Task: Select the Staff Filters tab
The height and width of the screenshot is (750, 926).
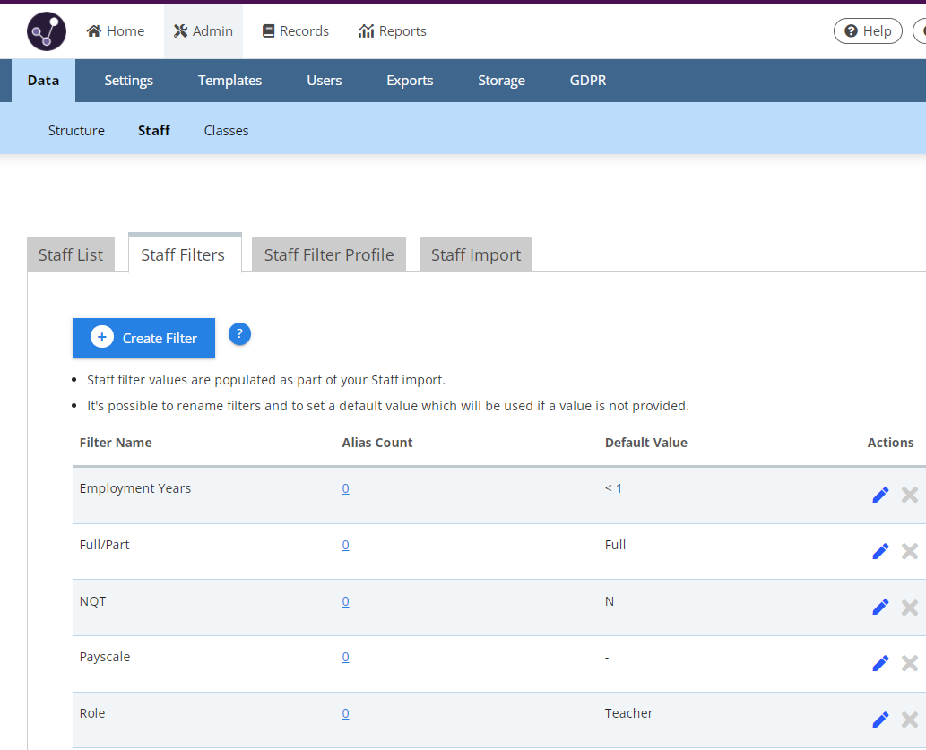Action: pyautogui.click(x=185, y=254)
